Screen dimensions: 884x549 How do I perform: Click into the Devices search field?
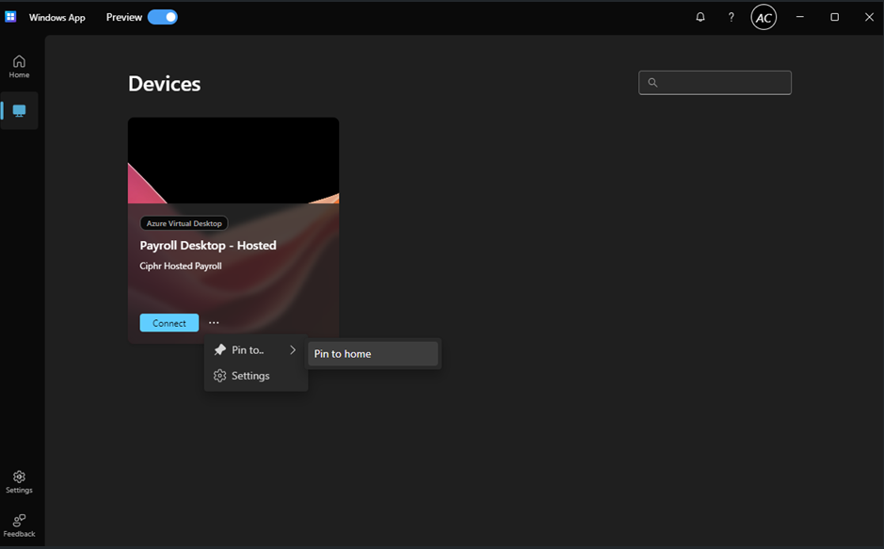715,83
